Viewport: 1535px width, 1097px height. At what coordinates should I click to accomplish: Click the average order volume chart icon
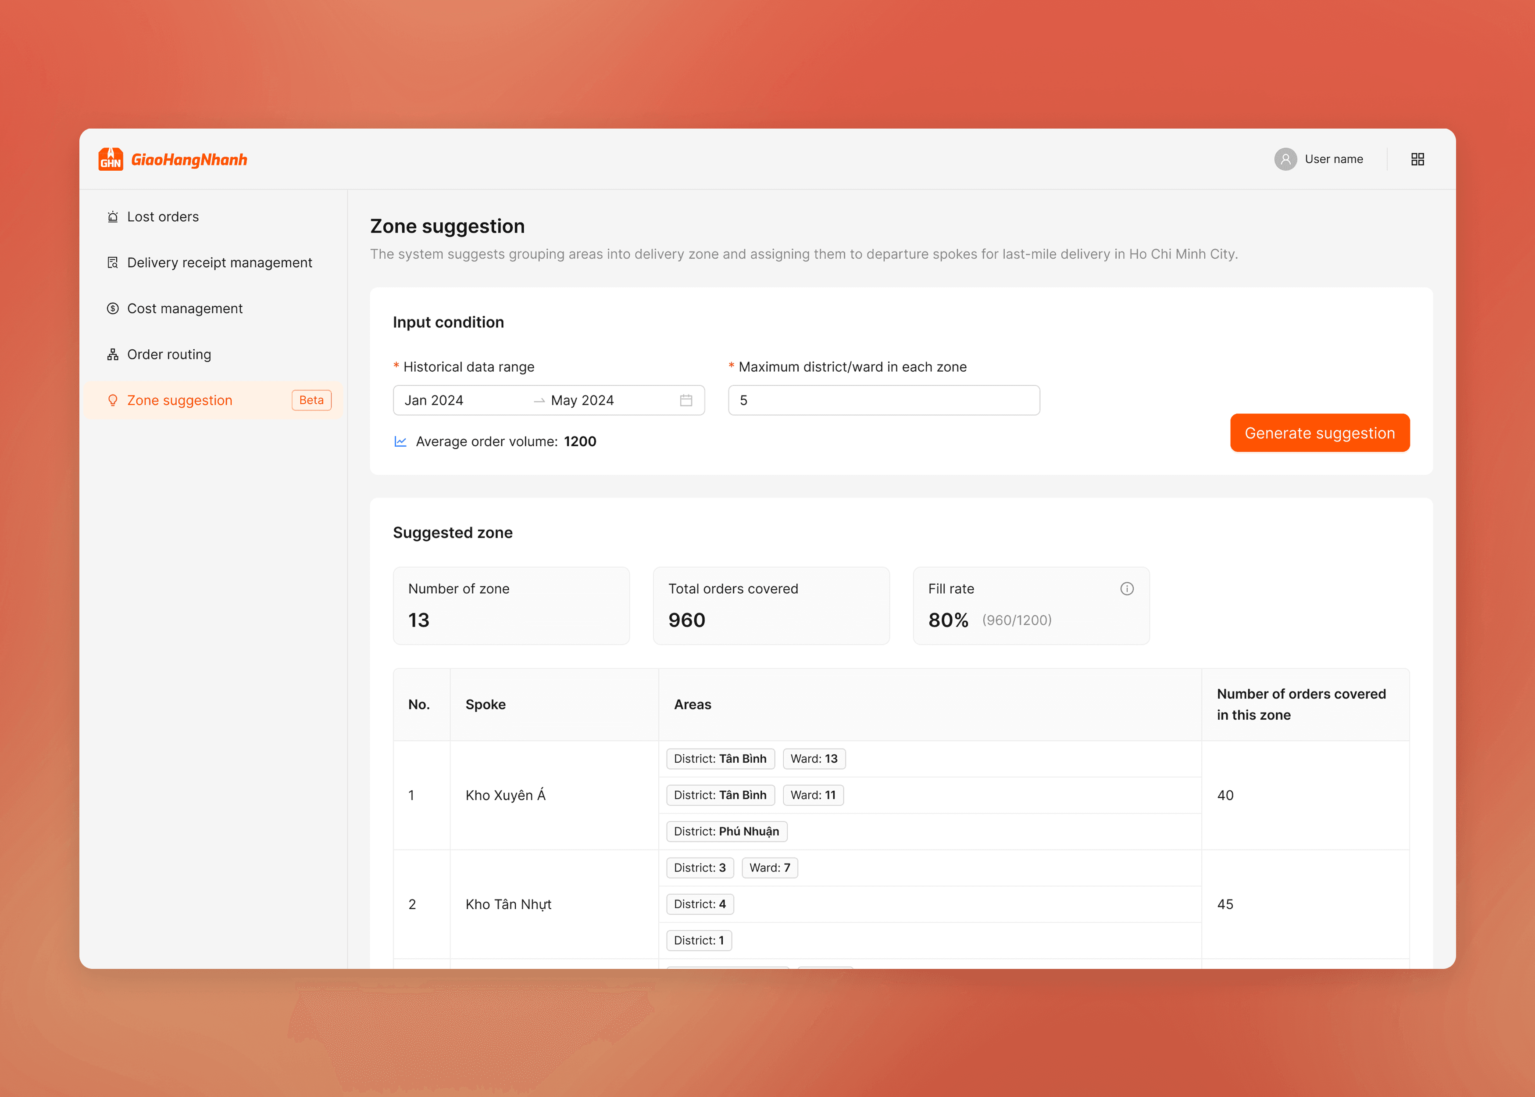pos(400,442)
